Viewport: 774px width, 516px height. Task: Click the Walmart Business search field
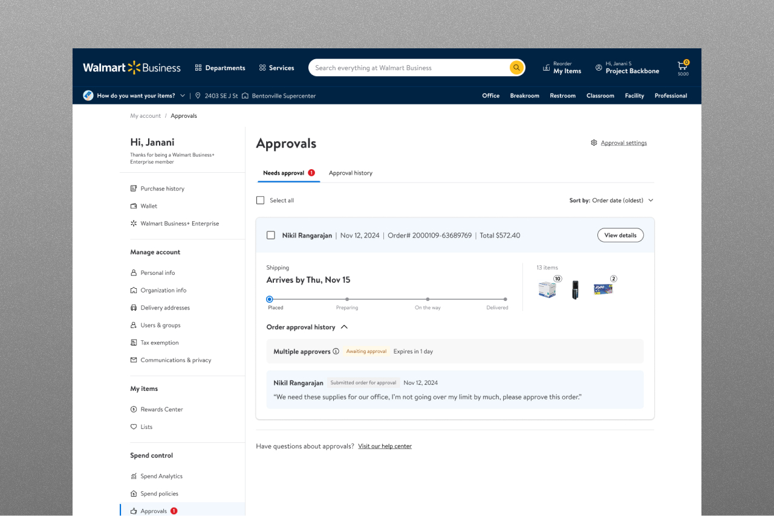[x=408, y=68]
